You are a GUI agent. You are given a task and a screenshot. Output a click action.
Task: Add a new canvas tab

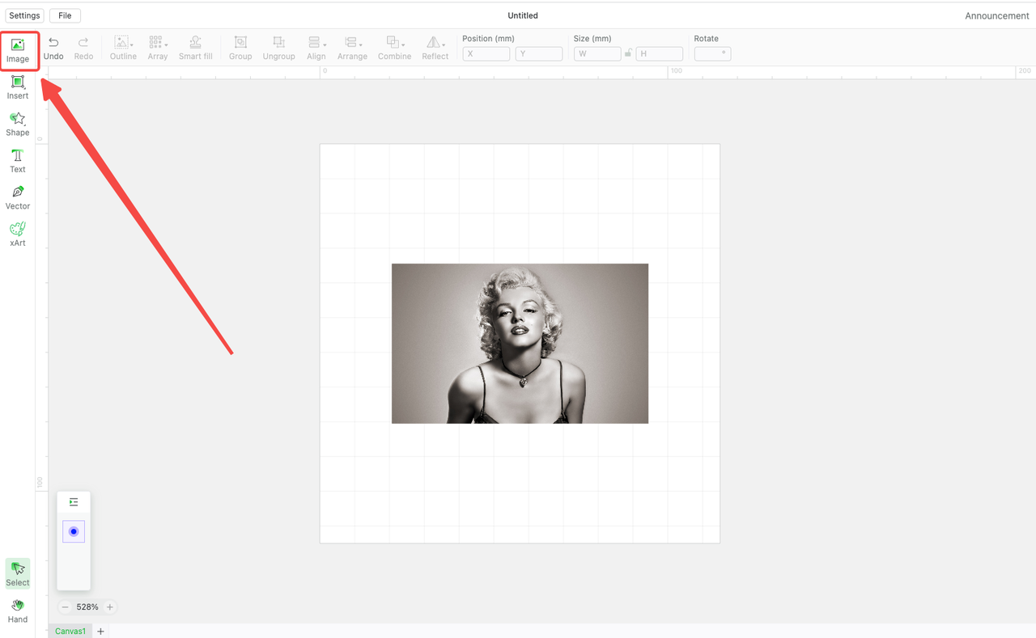pos(101,631)
